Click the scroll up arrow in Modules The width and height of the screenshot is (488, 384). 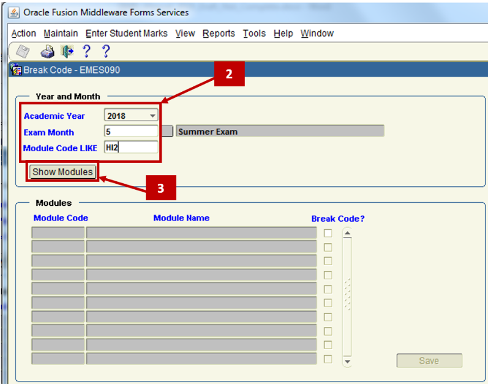tap(347, 233)
